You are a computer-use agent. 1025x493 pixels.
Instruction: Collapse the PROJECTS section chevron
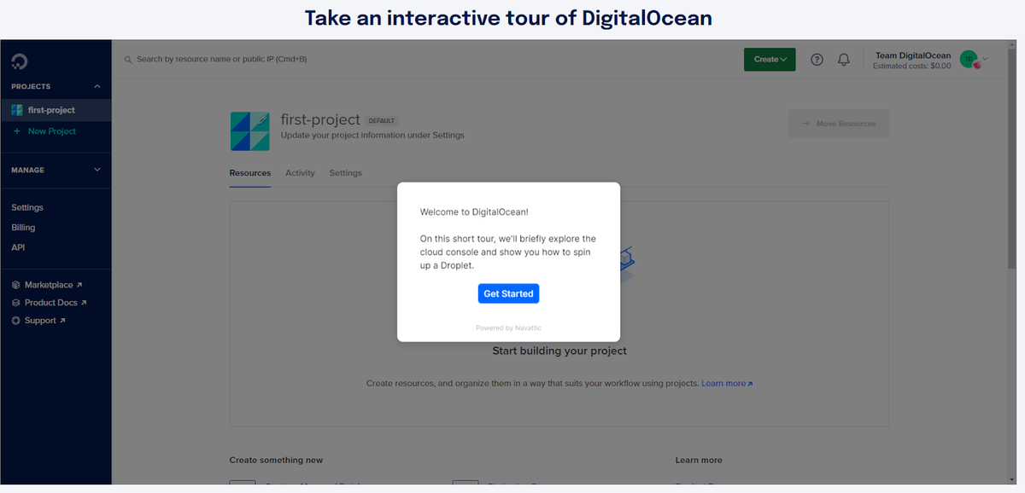coord(97,86)
